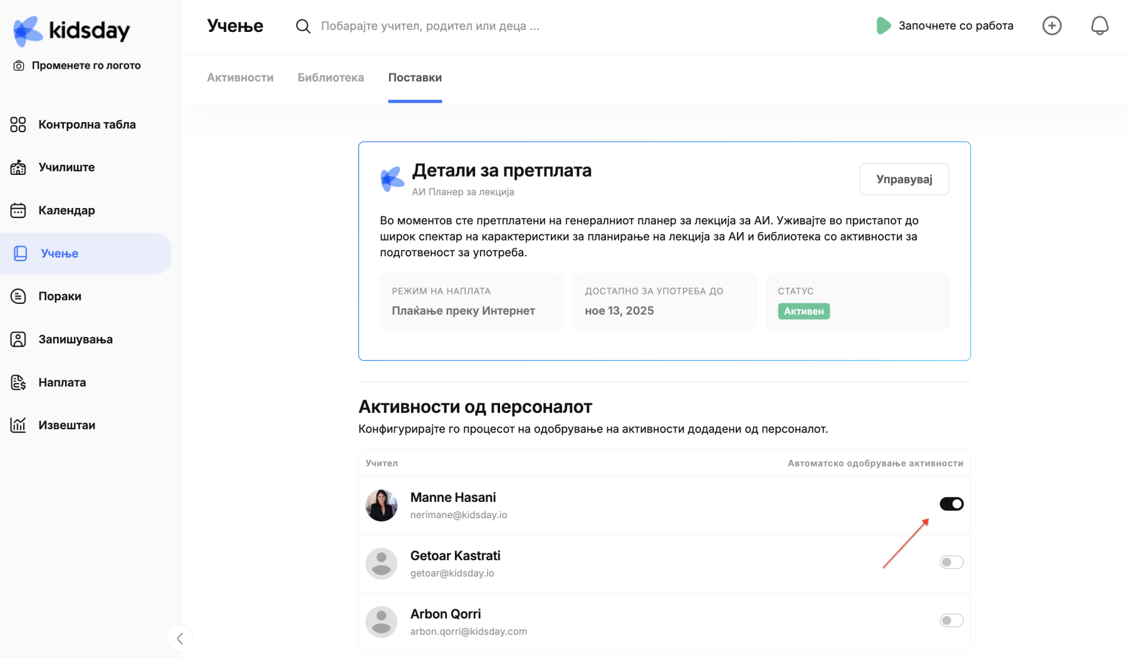The image size is (1128, 658).
Task: Click the search magnifier icon
Action: 303,26
